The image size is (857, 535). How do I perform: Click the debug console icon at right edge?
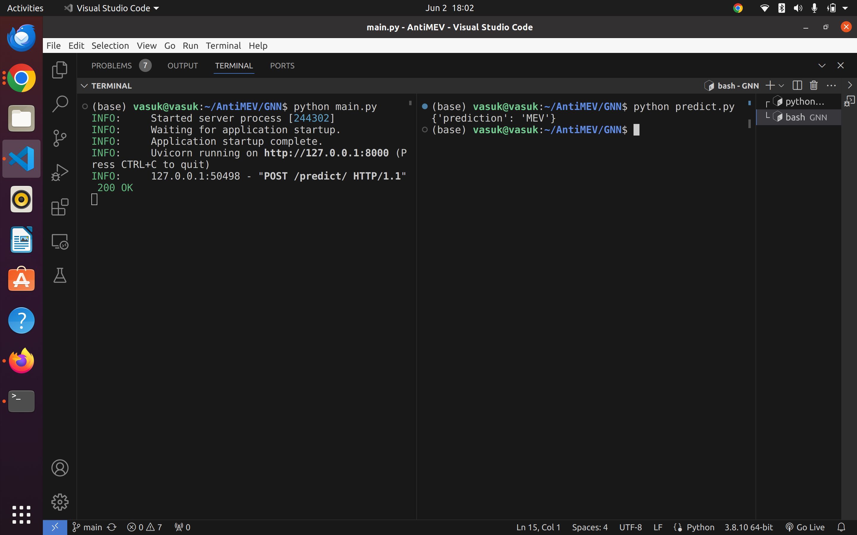click(849, 102)
